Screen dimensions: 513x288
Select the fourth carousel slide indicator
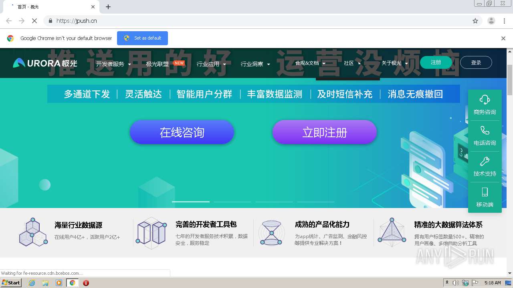coord(316,202)
